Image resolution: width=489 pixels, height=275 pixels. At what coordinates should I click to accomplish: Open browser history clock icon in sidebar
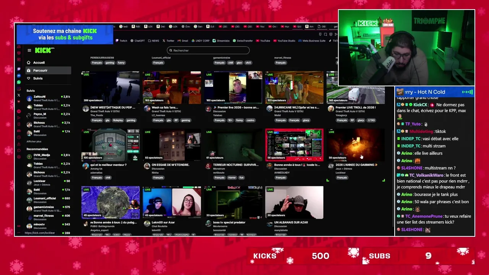coord(19,137)
